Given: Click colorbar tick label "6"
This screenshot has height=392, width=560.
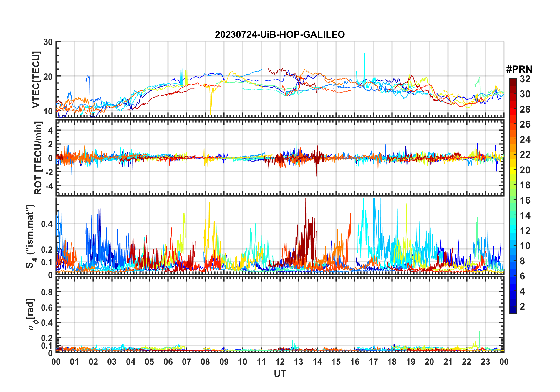Looking at the screenshot, I should coord(522,276).
